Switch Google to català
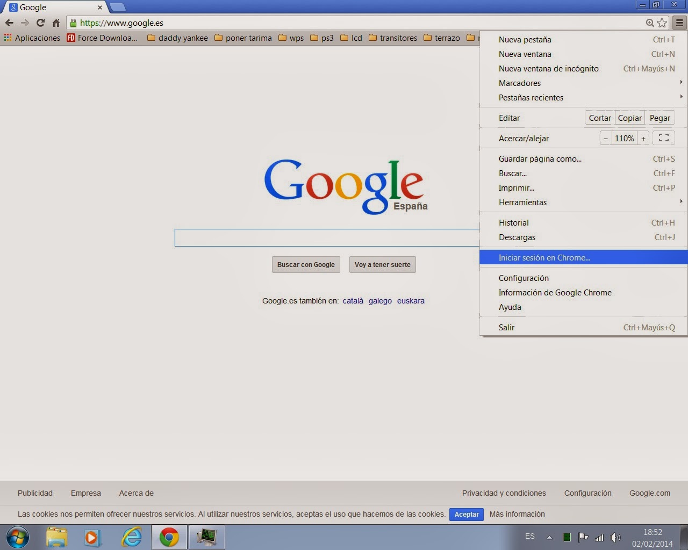Screen dimensions: 688x550 pos(353,301)
